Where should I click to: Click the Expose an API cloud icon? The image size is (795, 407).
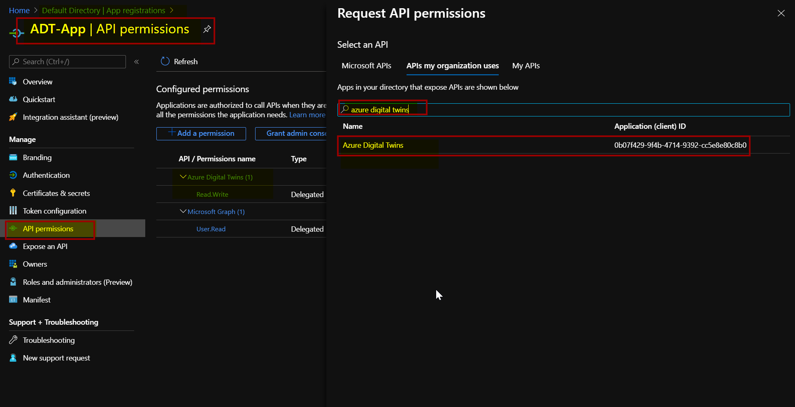tap(13, 246)
